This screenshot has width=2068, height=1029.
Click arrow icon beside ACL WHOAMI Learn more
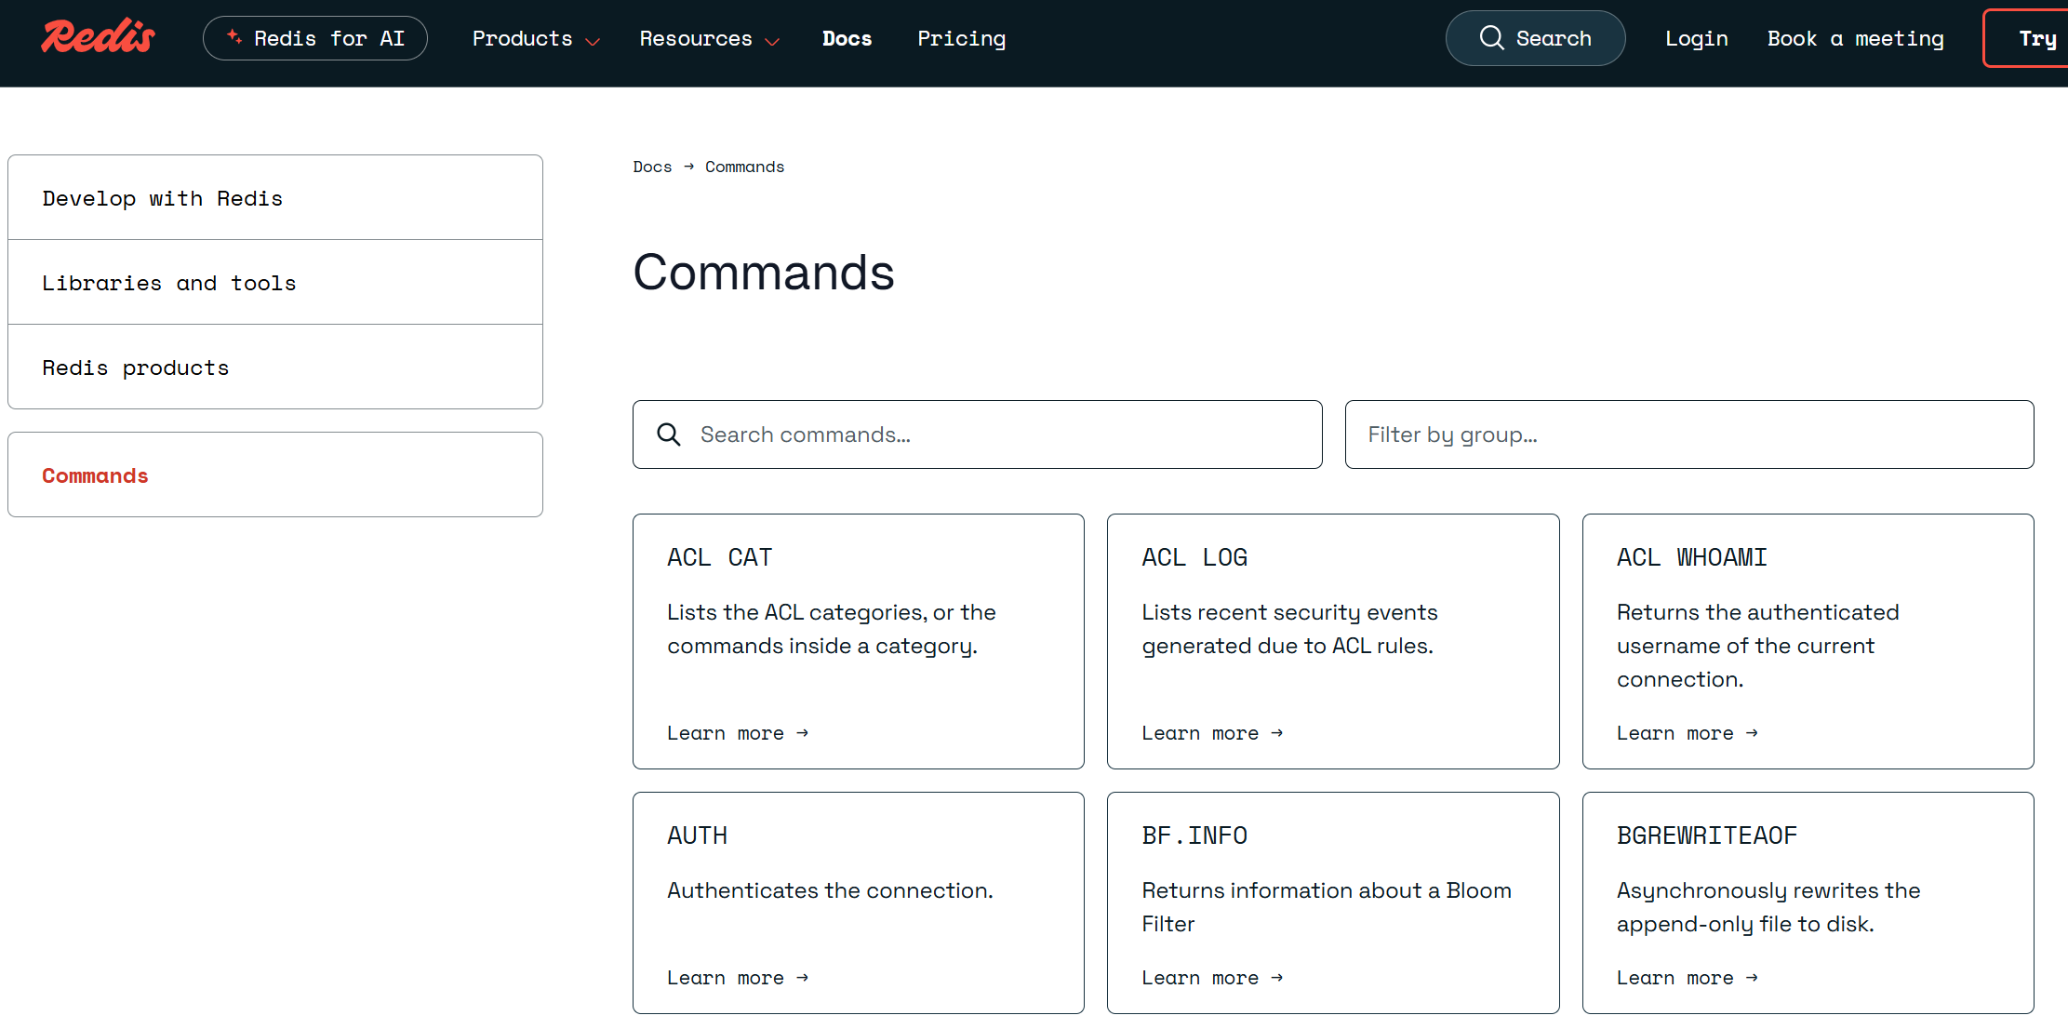pos(1752,733)
